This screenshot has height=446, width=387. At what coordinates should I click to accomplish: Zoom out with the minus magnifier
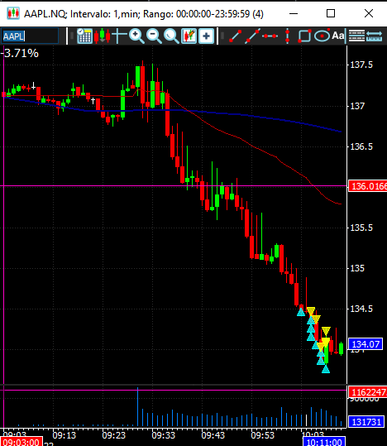tap(154, 36)
